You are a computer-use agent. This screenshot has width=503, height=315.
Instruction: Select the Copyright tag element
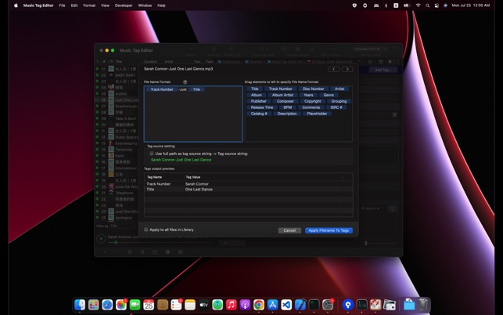coord(312,101)
